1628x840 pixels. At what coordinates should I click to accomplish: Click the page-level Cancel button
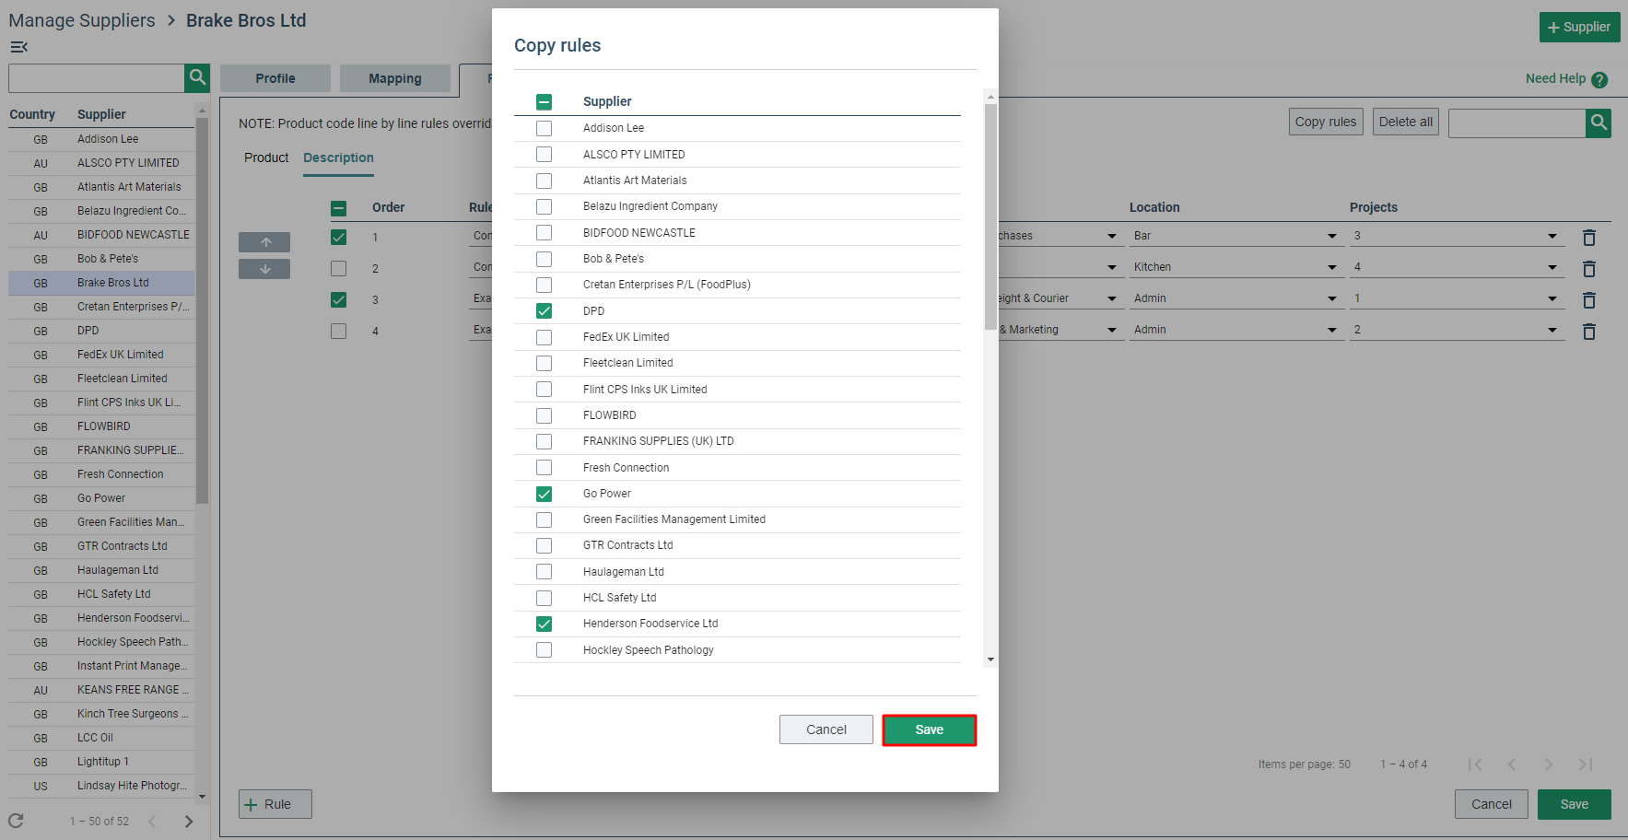coord(1492,804)
